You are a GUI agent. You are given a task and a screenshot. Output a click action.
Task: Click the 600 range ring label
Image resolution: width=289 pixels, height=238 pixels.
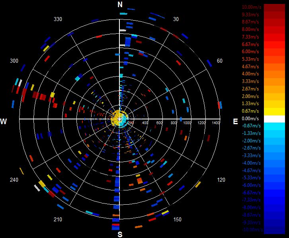(x=159, y=123)
